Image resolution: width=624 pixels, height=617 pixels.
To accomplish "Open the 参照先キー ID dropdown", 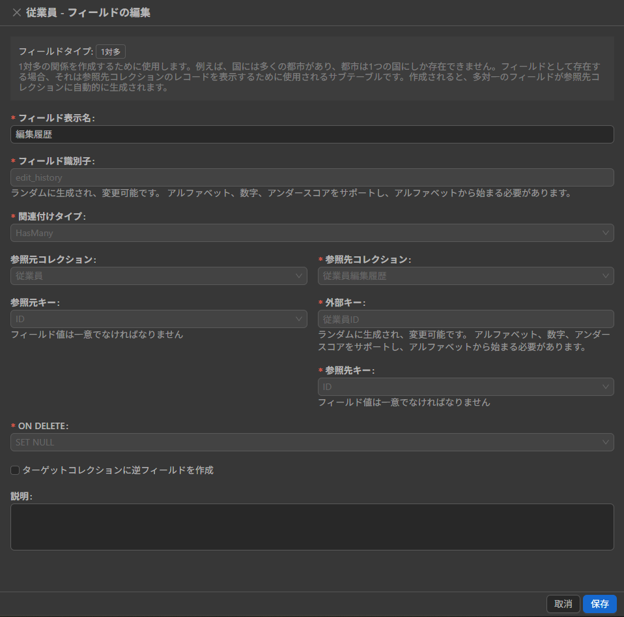I will pyautogui.click(x=466, y=387).
